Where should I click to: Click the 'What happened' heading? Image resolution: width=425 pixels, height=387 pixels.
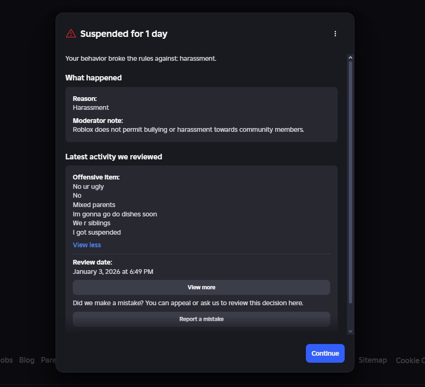coord(93,78)
